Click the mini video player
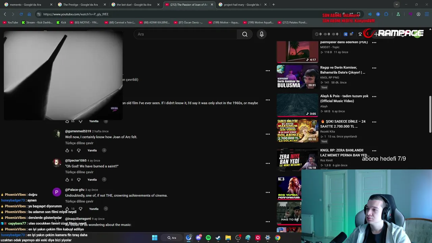 pos(63,75)
